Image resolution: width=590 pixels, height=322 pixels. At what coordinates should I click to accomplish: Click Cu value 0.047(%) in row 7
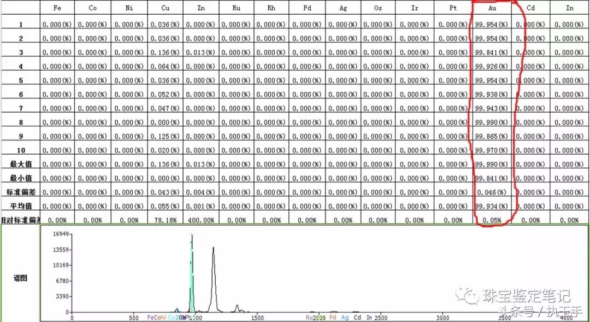click(165, 108)
